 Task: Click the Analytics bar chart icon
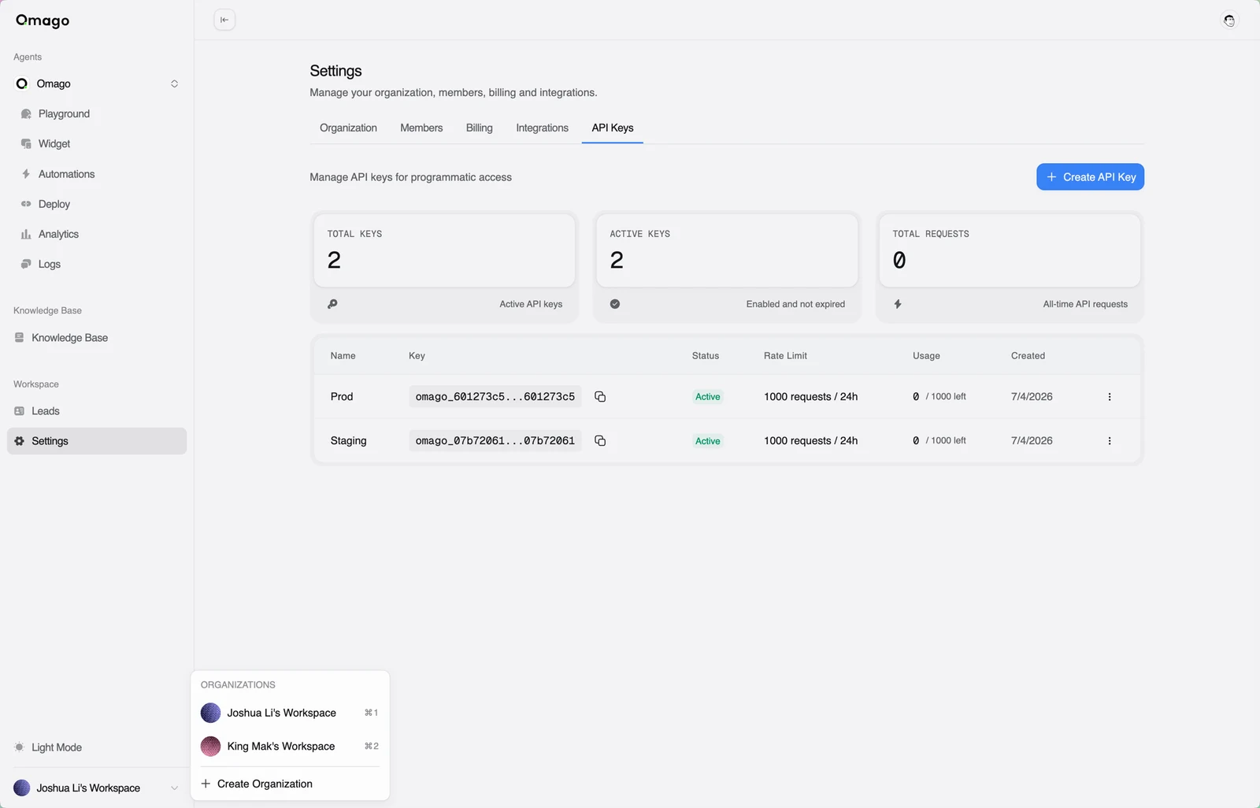coord(26,234)
